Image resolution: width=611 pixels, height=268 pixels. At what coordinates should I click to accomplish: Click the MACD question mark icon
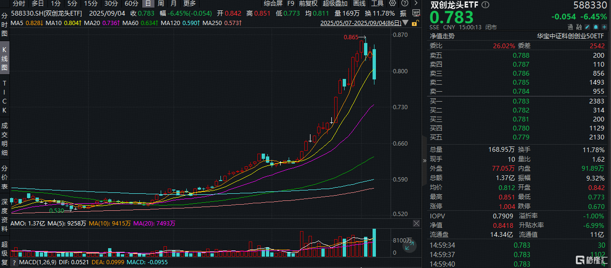tap(14, 262)
